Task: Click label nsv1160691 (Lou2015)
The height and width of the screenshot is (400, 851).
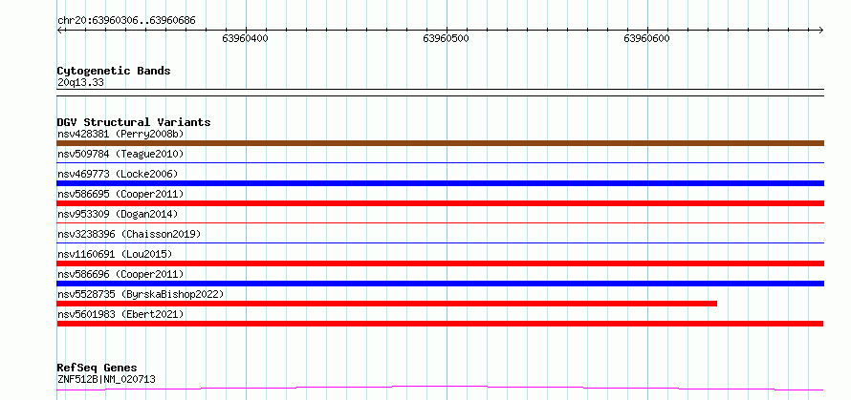Action: coord(115,254)
